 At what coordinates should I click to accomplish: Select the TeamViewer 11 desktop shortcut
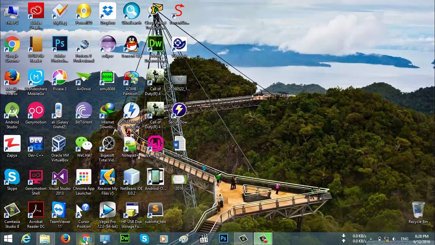[x=60, y=215]
